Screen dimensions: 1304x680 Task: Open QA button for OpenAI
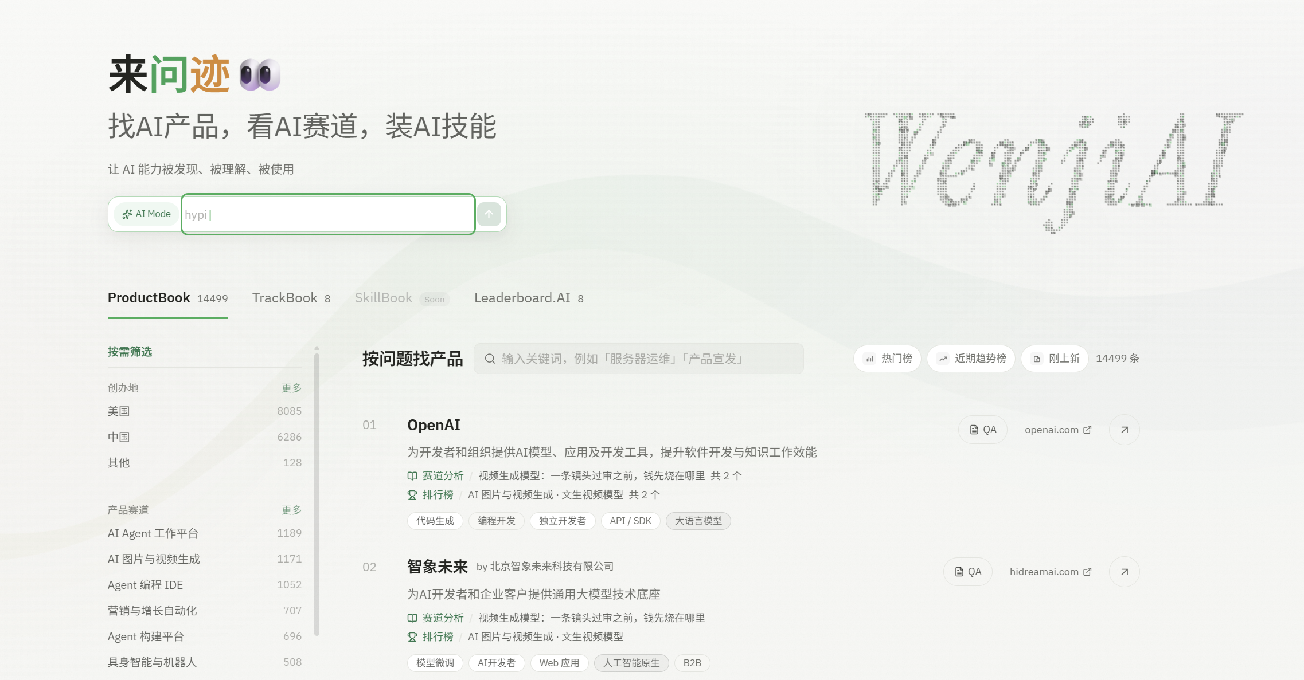pyautogui.click(x=983, y=430)
